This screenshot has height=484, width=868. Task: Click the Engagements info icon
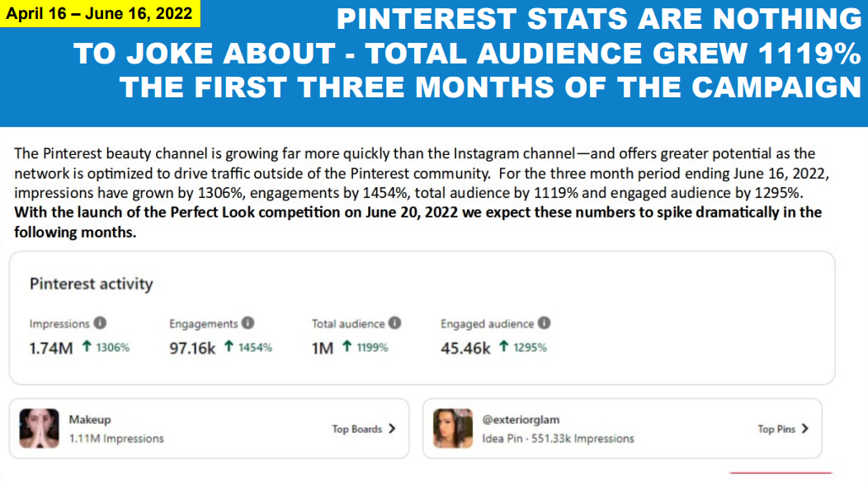tap(248, 323)
